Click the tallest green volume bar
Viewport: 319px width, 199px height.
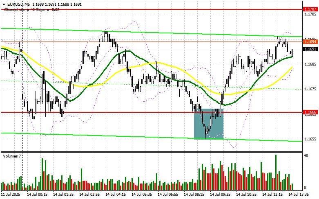[x=276, y=172]
